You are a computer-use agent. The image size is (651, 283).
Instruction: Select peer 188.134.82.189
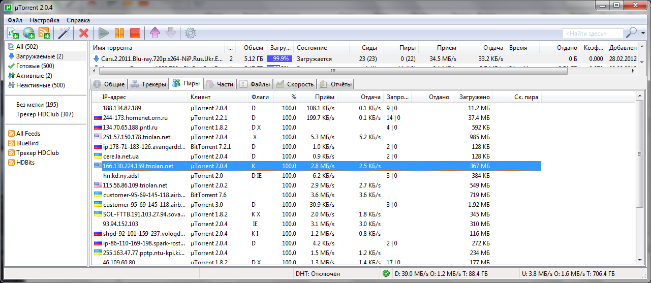click(x=316, y=108)
